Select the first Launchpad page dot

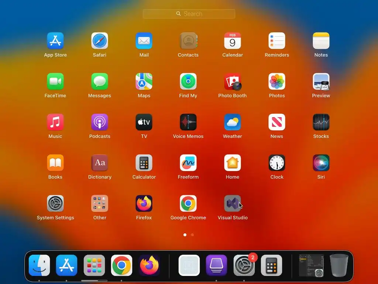[x=185, y=235]
